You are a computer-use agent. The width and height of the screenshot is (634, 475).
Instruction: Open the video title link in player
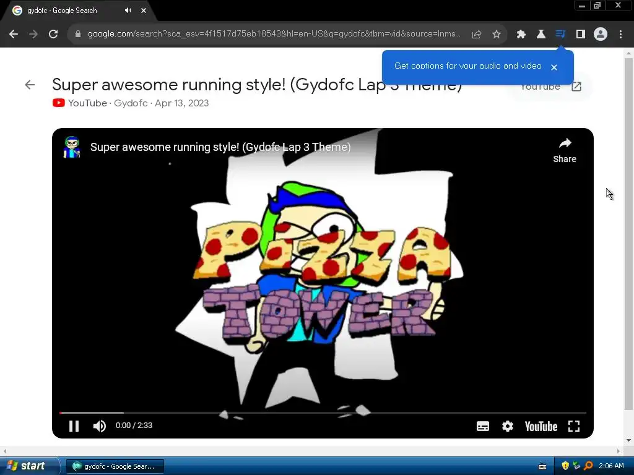coord(220,147)
